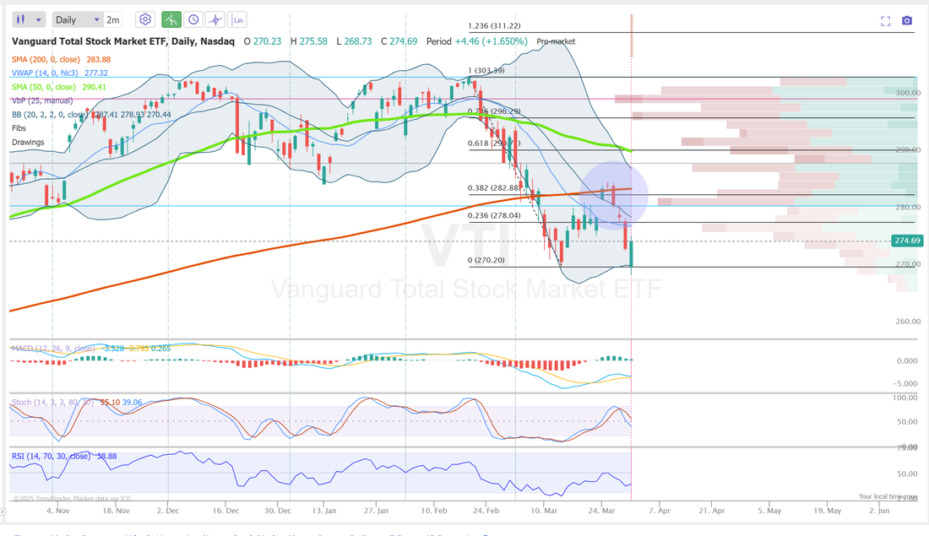This screenshot has height=536, width=929.
Task: Click the Drawings legend label
Action: click(28, 142)
